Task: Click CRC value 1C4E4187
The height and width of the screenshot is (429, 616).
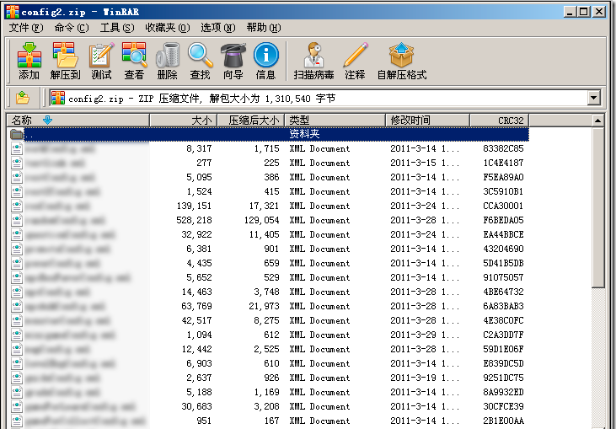Action: [503, 163]
